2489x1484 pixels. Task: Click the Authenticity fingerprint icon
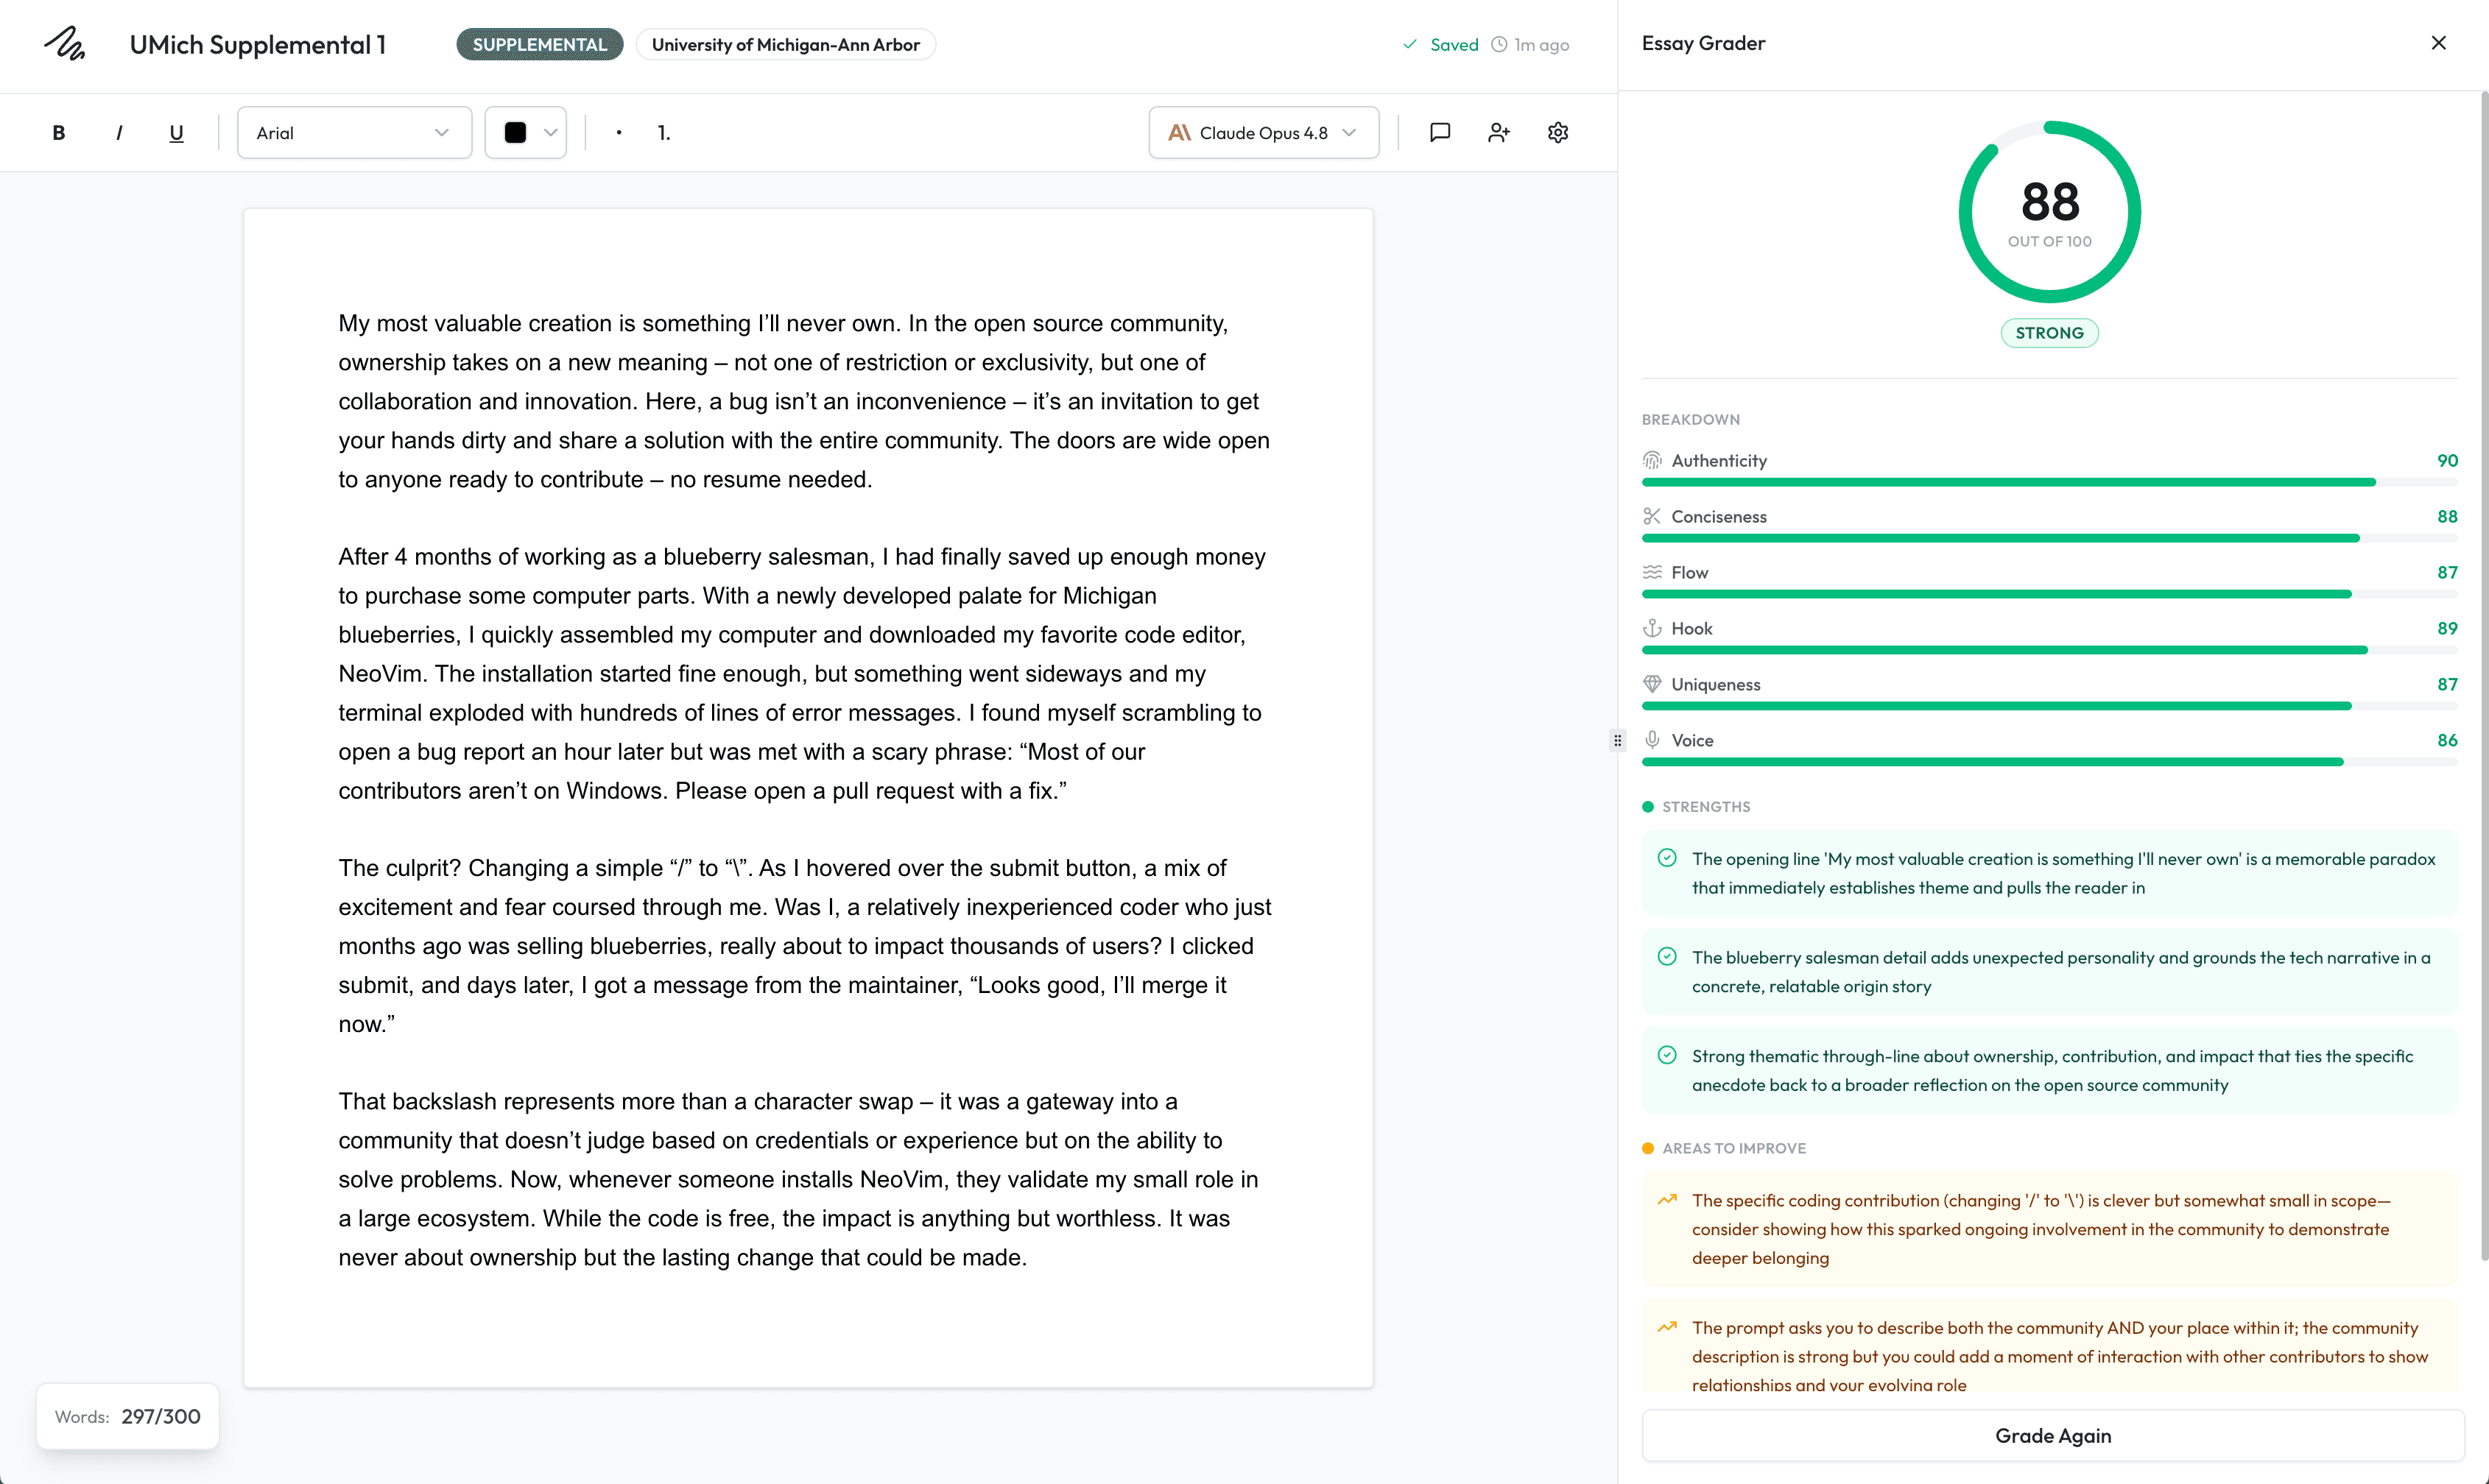click(1652, 461)
